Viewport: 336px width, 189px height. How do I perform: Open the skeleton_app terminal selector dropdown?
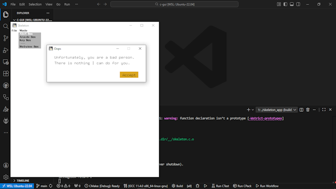[276, 110]
